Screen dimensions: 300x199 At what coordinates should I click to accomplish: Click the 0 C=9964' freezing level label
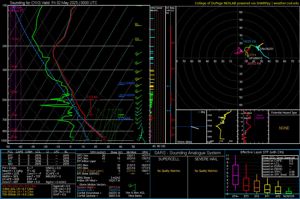(x=125, y=119)
